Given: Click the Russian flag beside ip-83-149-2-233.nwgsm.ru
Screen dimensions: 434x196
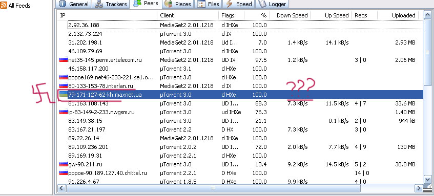Looking at the screenshot, I should pyautogui.click(x=64, y=112).
